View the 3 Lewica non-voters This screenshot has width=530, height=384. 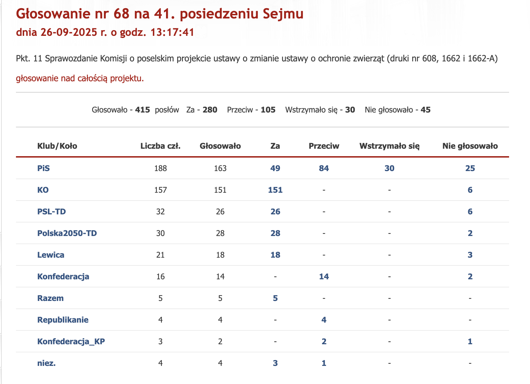470,255
